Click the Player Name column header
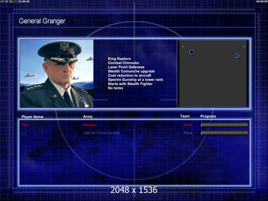 coord(32,117)
